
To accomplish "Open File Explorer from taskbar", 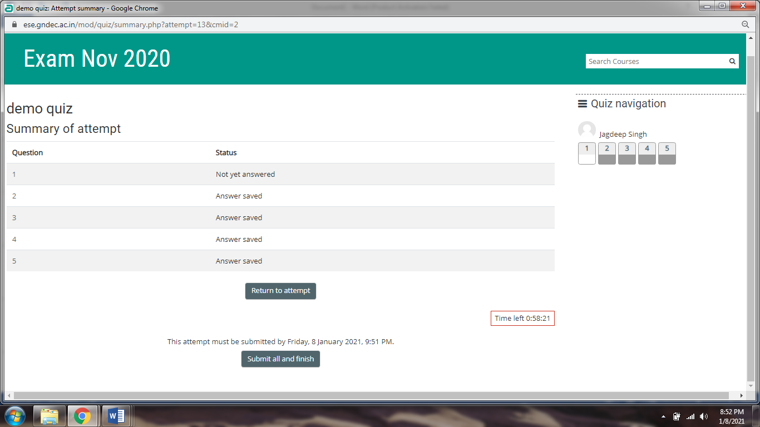I will coord(50,416).
